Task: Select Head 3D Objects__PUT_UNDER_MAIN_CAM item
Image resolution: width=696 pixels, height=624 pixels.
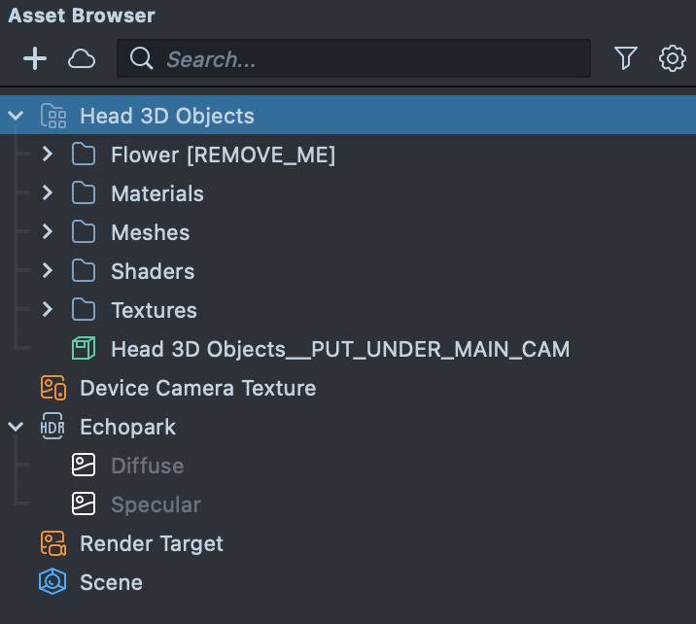Action: [x=340, y=349]
